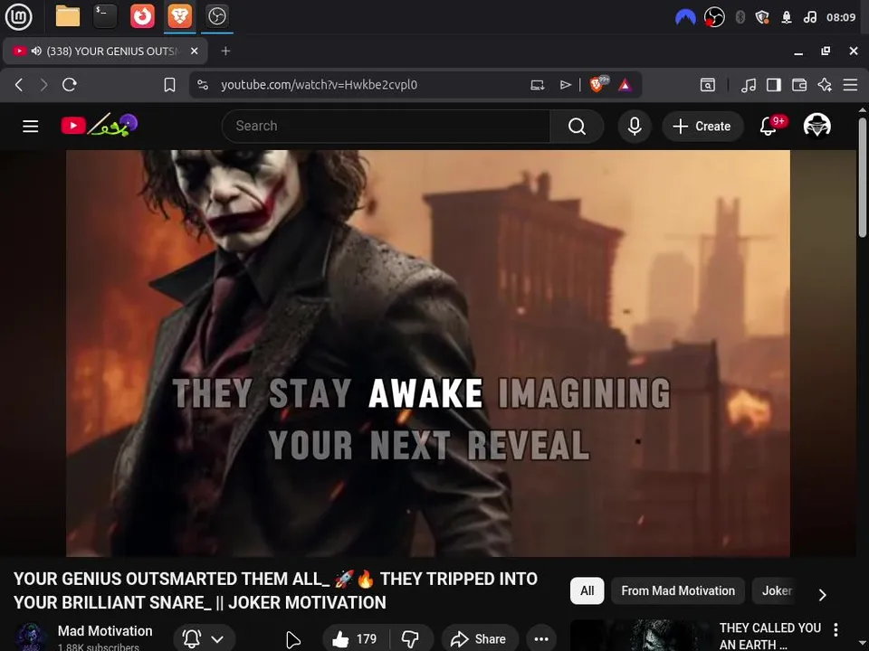Open YouTube notifications bell
Viewport: 869px width, 651px height.
click(769, 127)
